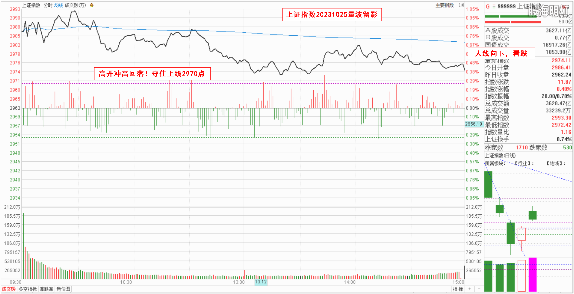Click the 总成交量 value 33239.2万
This screenshot has height=294, width=574.
558,110
